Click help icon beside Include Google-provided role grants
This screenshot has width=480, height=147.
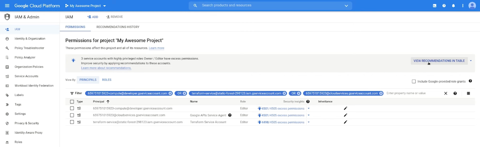pyautogui.click(x=470, y=81)
